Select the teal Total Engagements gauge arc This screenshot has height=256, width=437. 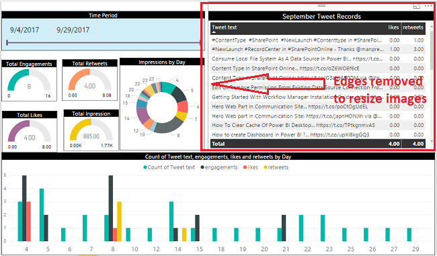tap(15, 78)
